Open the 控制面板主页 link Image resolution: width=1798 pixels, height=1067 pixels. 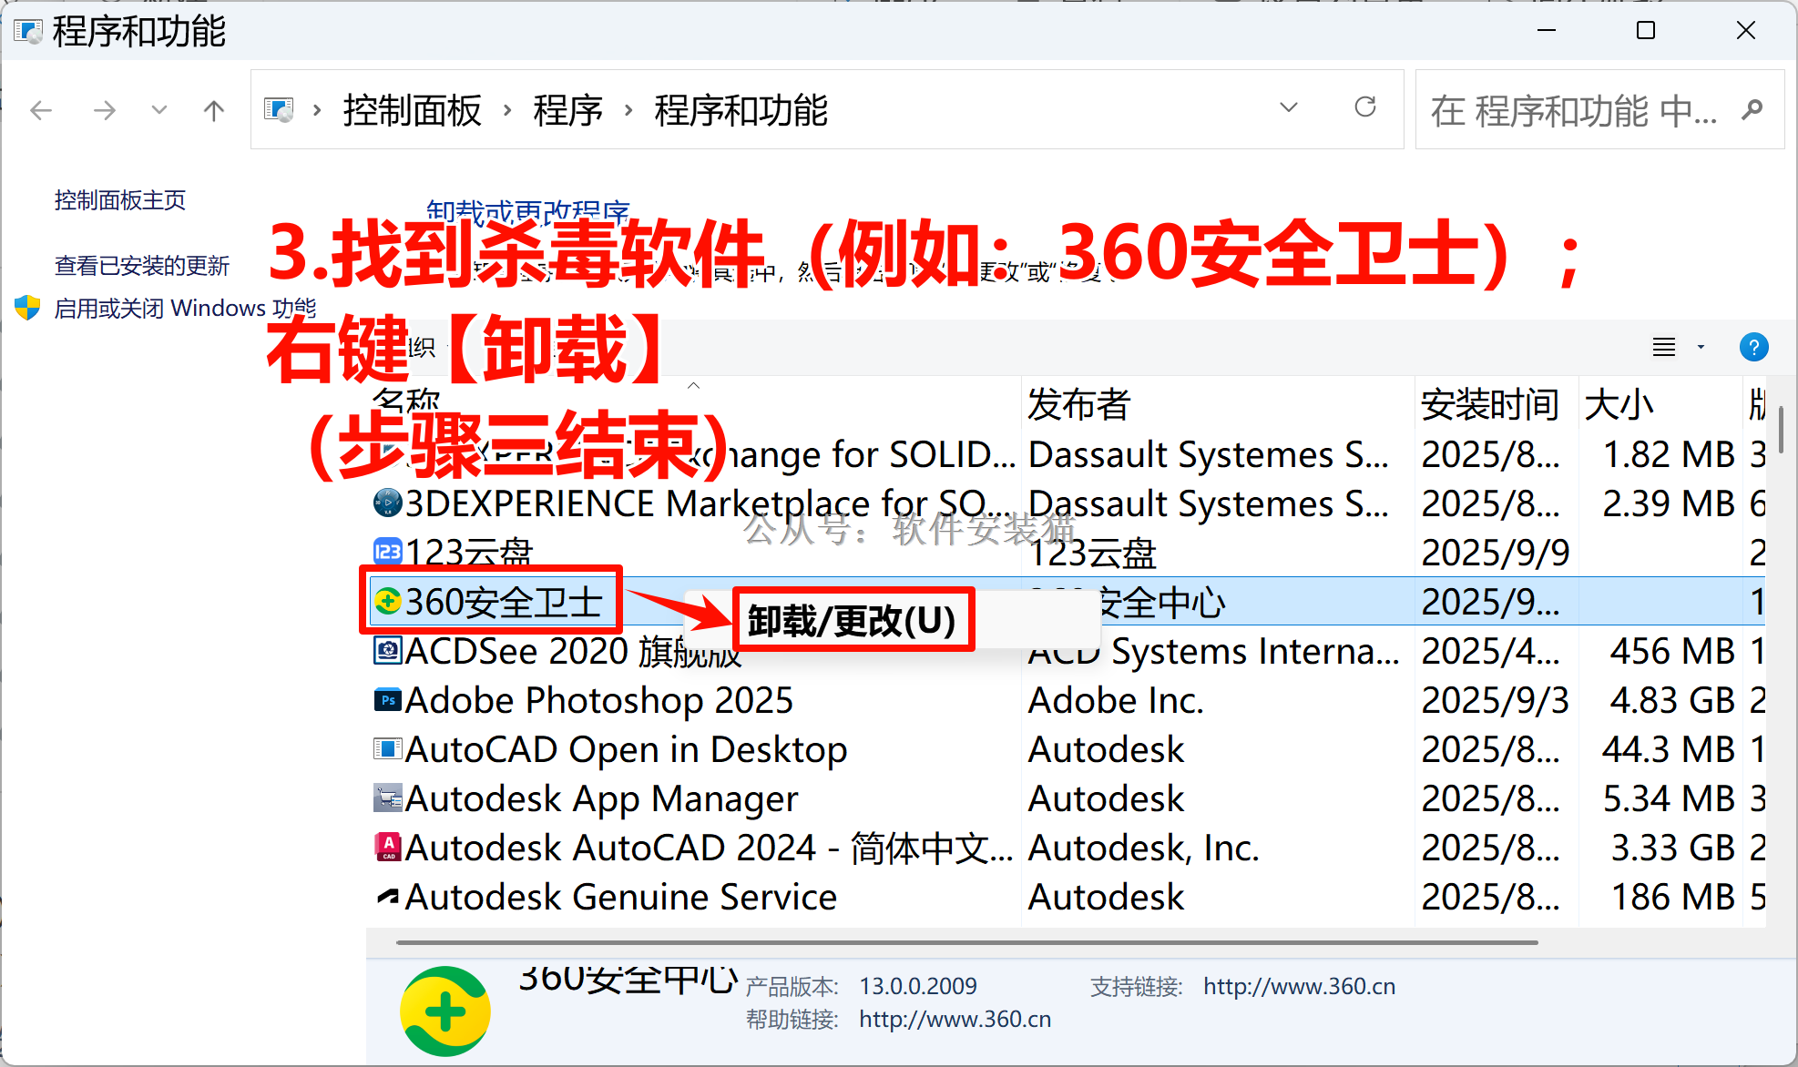point(120,200)
